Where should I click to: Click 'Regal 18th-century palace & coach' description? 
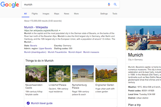point(80,93)
